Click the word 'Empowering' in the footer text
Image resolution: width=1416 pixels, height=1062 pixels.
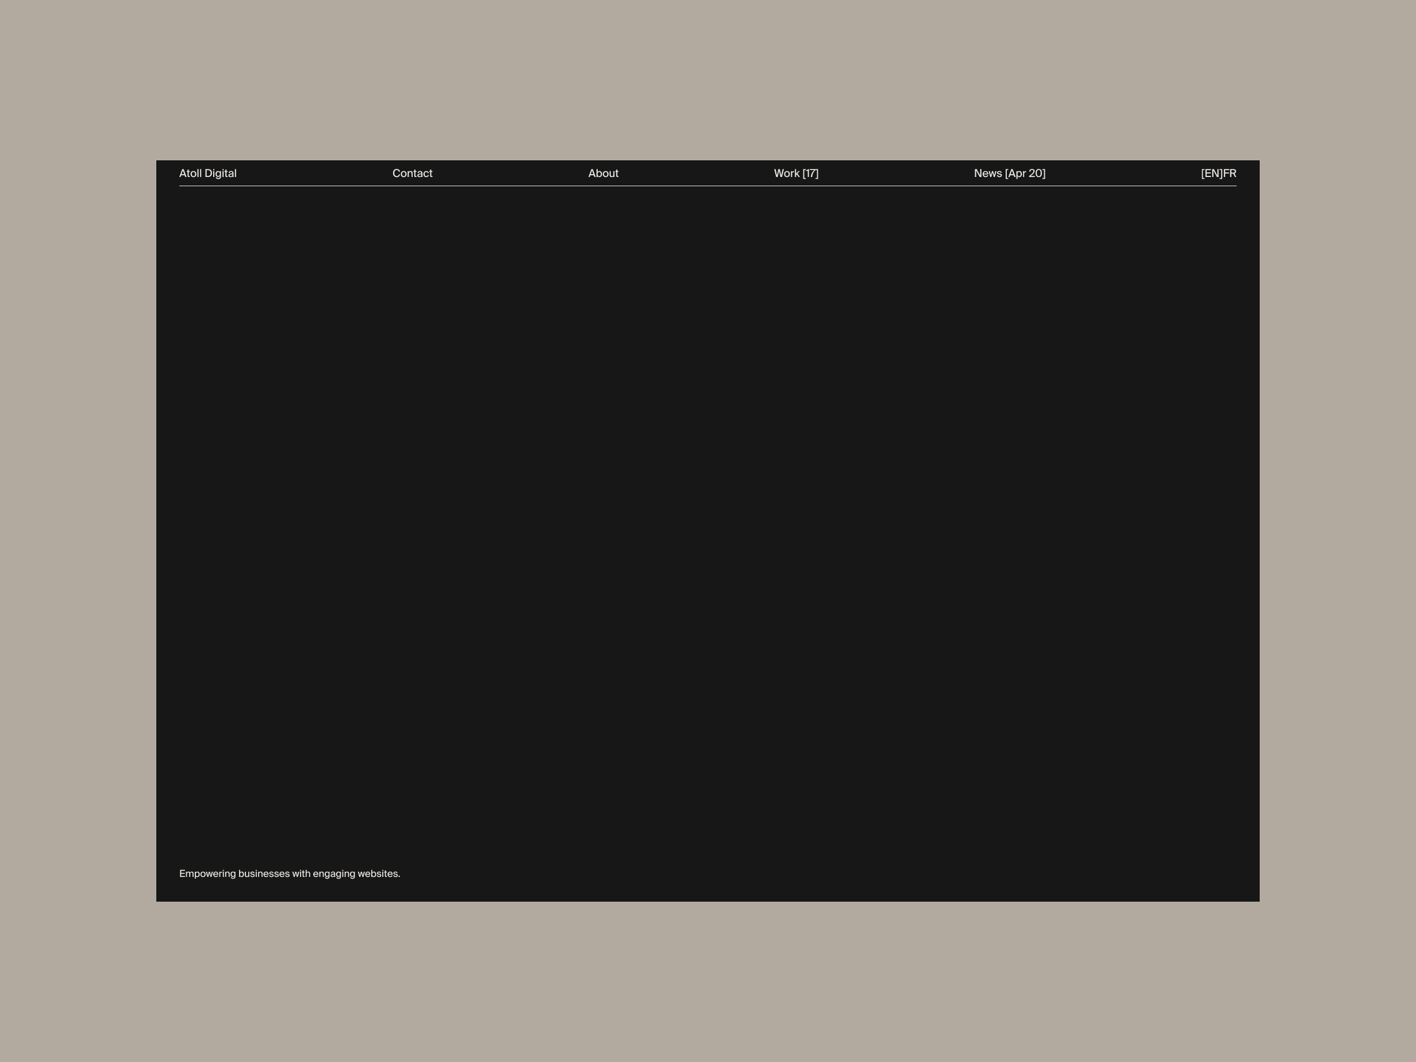click(x=207, y=874)
